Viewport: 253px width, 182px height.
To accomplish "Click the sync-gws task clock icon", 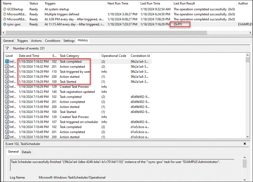I will 5,24.
